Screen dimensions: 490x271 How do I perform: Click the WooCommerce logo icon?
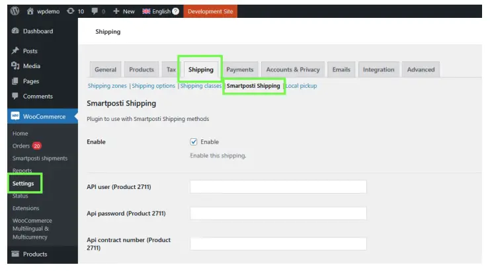pos(15,116)
